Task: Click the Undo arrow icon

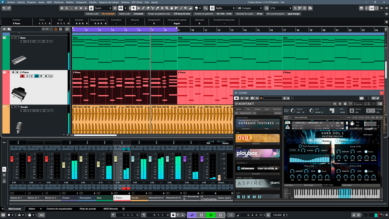Action: pos(3,8)
